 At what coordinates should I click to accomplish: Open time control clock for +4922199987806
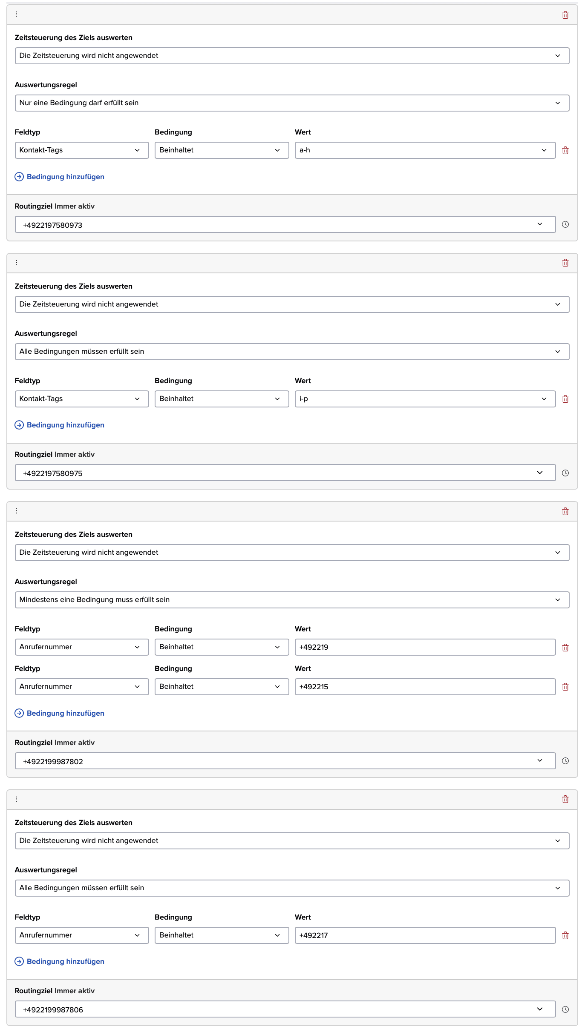click(x=565, y=1009)
